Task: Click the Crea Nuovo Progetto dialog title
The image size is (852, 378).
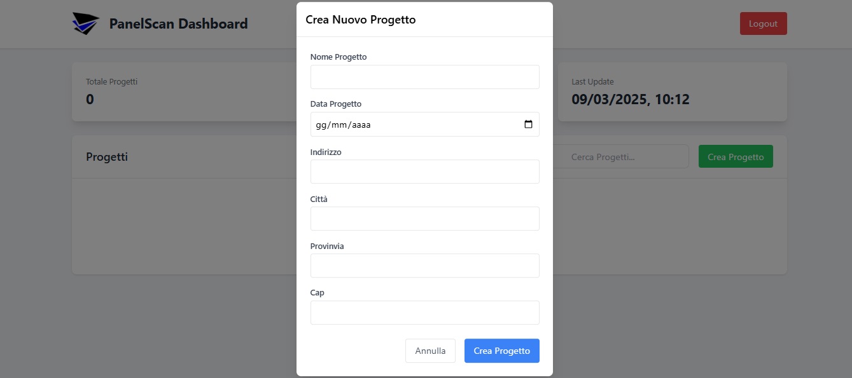Action: click(x=360, y=20)
